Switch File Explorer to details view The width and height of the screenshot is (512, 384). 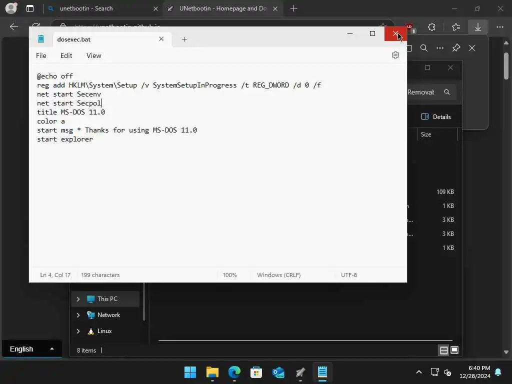pyautogui.click(x=444, y=350)
